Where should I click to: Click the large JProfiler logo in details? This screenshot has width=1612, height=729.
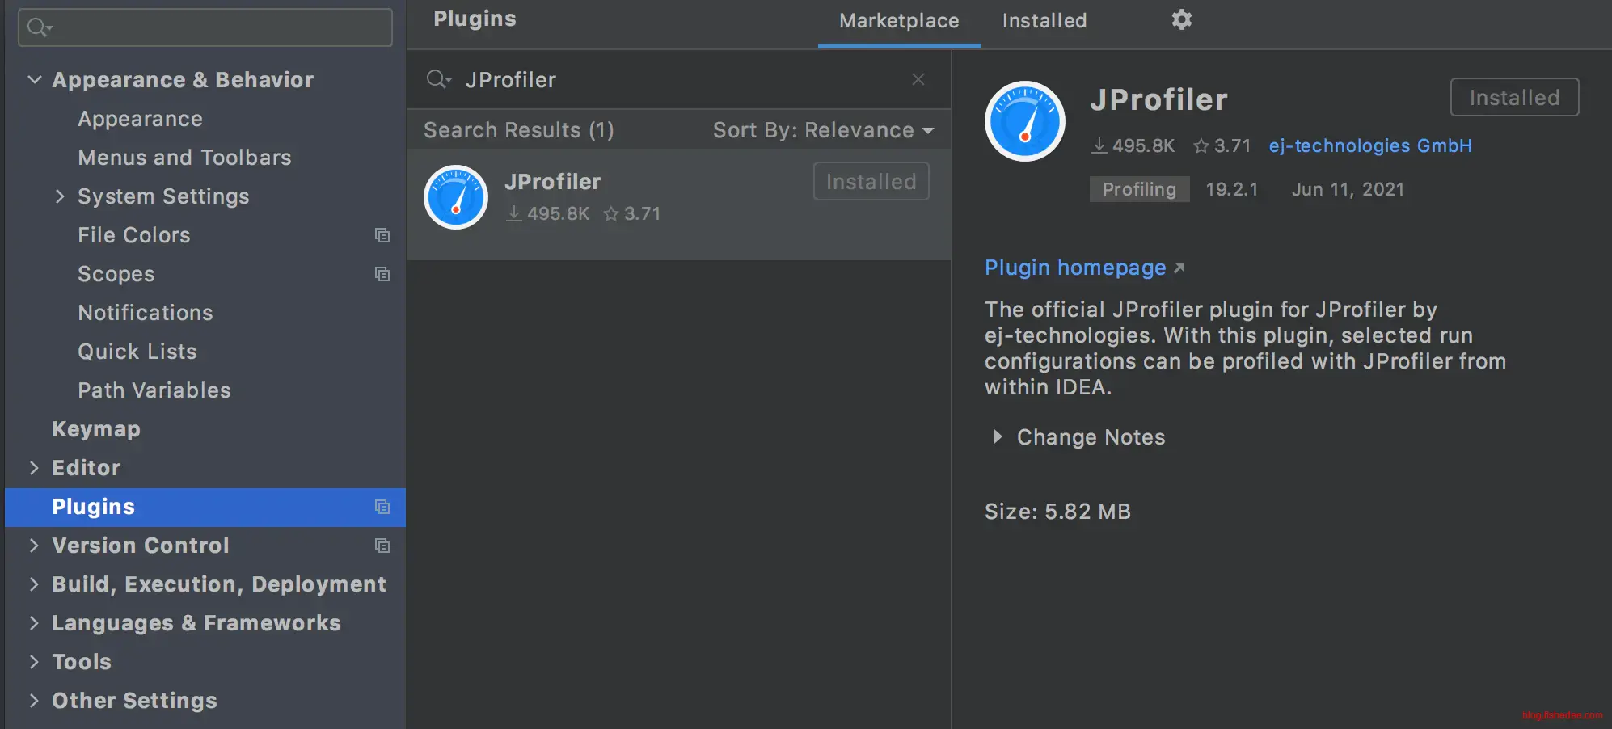coord(1024,121)
